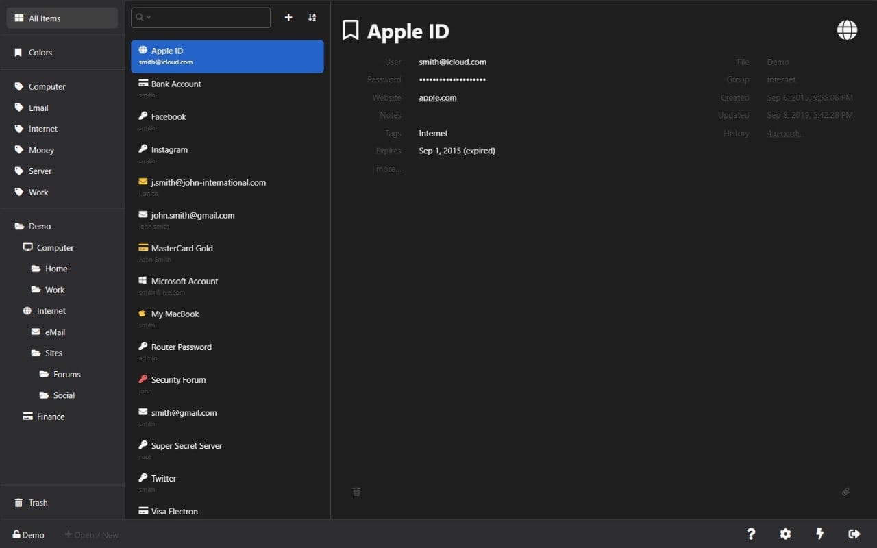Open the search filter dropdown arrow
Image resolution: width=877 pixels, height=548 pixels.
click(x=148, y=17)
